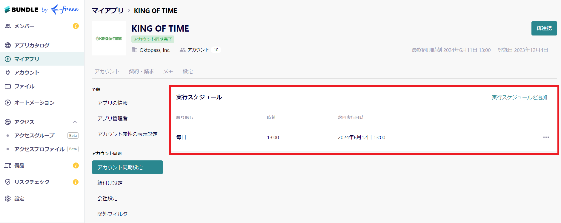Click the アクセス cookie icon
This screenshot has width=561, height=223.
(x=8, y=122)
